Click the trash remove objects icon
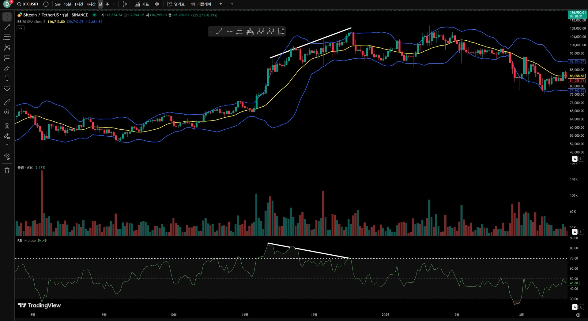 [7, 170]
